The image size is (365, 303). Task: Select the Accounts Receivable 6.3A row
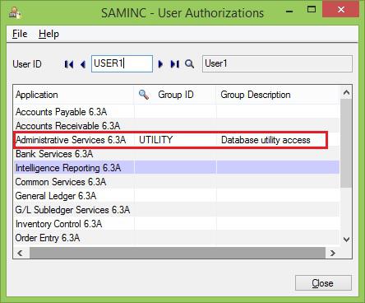(x=177, y=126)
